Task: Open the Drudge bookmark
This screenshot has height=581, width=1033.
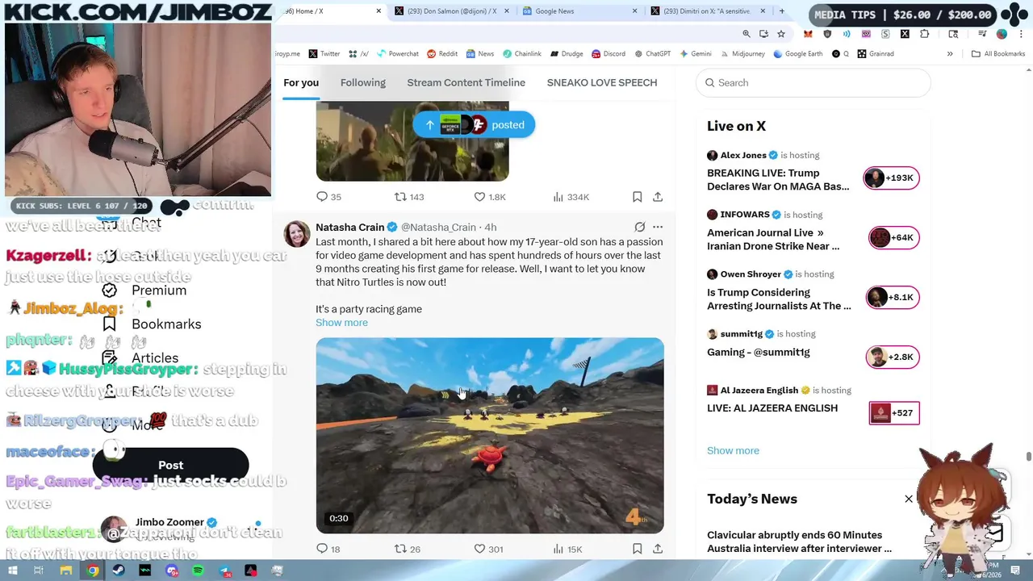Action: coord(567,54)
